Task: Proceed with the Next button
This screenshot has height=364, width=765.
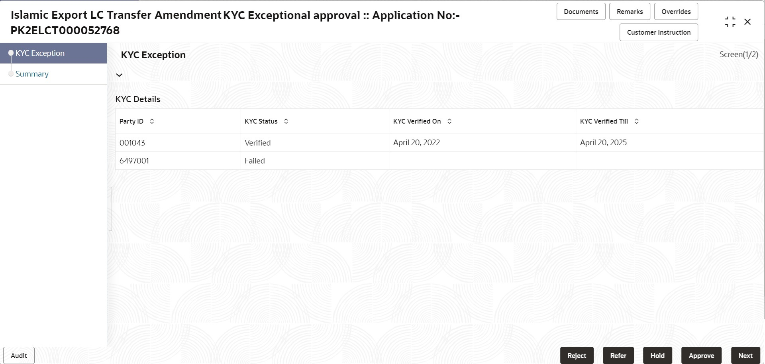Action: tap(745, 355)
